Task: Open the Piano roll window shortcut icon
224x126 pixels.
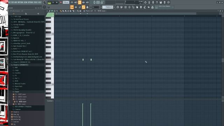Action: (121, 7)
